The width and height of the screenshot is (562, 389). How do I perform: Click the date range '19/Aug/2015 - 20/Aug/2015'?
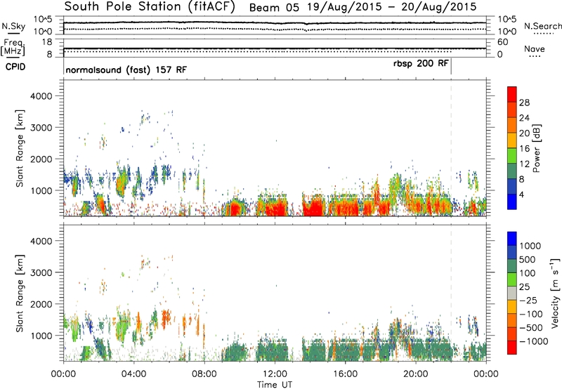(392, 7)
